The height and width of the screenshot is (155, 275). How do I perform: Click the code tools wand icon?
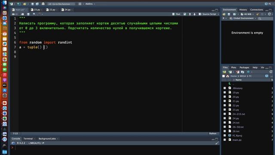tap(39, 14)
